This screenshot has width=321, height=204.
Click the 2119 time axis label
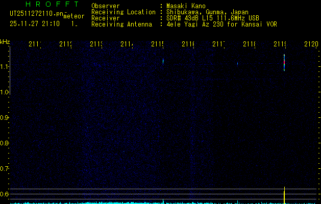[x=280, y=44]
